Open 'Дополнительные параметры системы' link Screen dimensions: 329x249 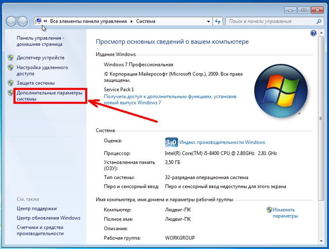[x=50, y=96]
